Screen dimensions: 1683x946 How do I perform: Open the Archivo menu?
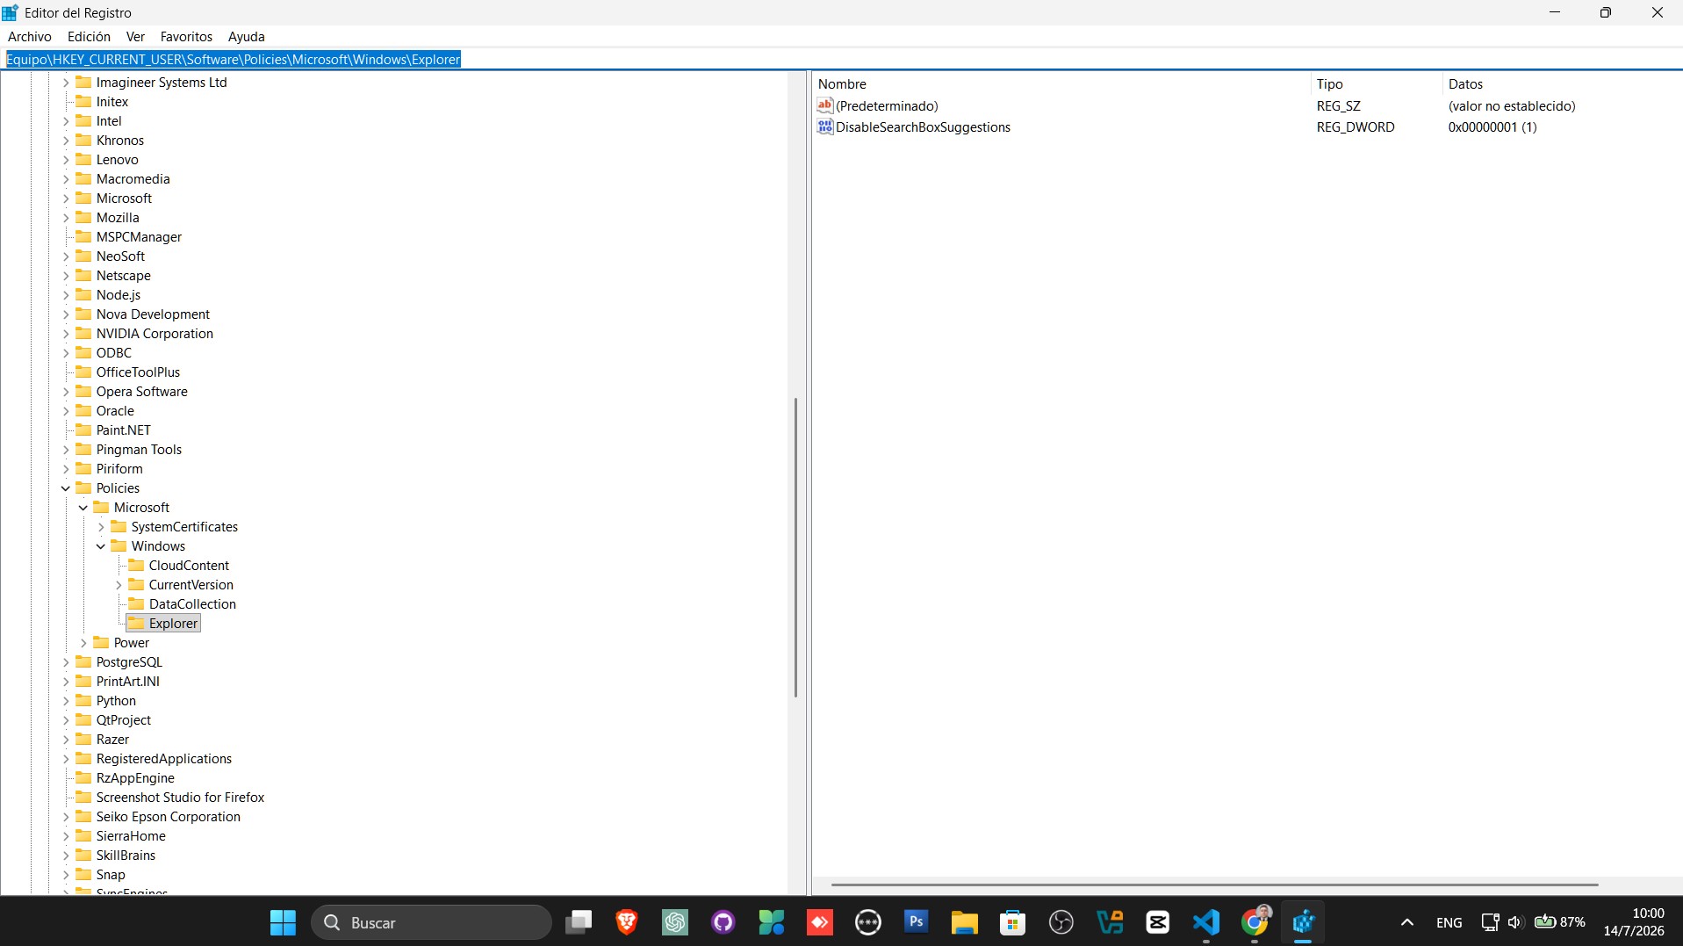[30, 37]
